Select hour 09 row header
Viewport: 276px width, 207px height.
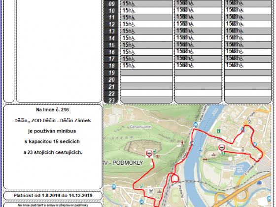(x=111, y=4)
